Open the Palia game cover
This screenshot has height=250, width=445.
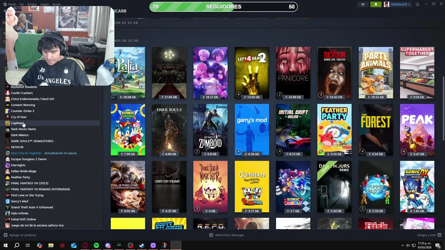(128, 73)
